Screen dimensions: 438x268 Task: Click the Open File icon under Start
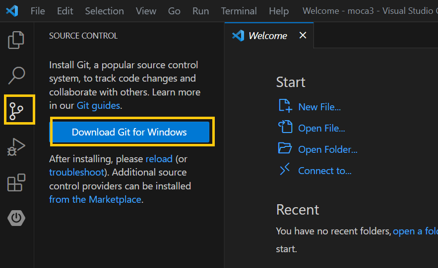[x=285, y=127]
